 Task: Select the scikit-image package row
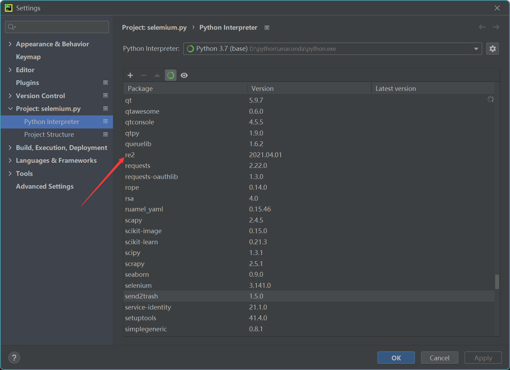tap(309, 231)
